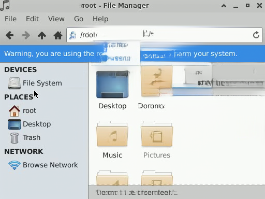This screenshot has width=265, height=199.
Task: Click the Music folder name label
Action: 112,155
